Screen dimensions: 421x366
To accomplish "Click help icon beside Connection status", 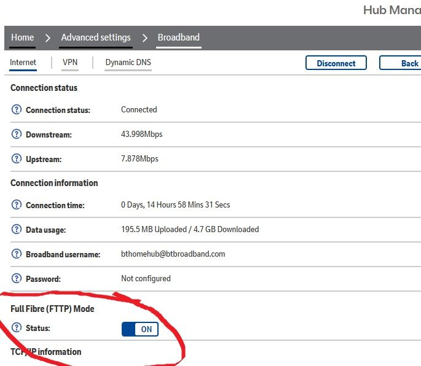I will (x=17, y=110).
